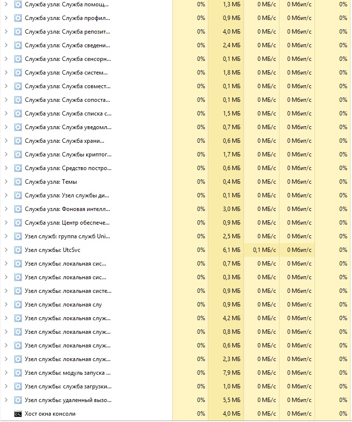The width and height of the screenshot is (352, 422).
Task: Select the Хост окна консоли process
Action: (x=50, y=414)
